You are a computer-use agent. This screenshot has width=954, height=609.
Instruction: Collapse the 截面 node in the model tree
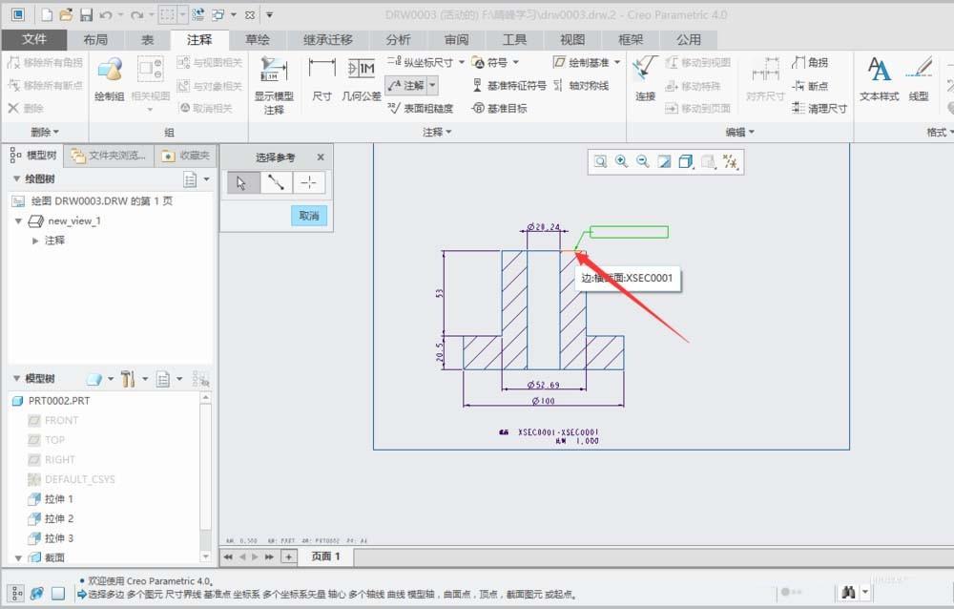point(21,558)
